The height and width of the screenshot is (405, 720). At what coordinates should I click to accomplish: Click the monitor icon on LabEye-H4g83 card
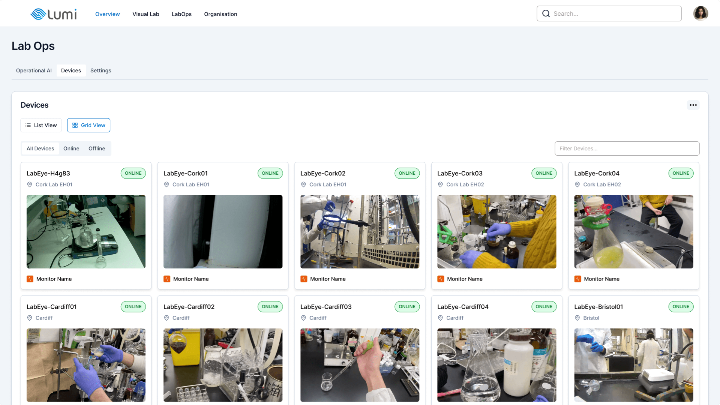(x=30, y=279)
